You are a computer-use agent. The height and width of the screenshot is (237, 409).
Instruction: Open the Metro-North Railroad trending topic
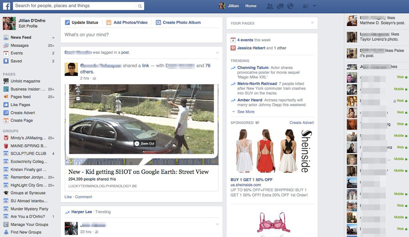coord(257,84)
